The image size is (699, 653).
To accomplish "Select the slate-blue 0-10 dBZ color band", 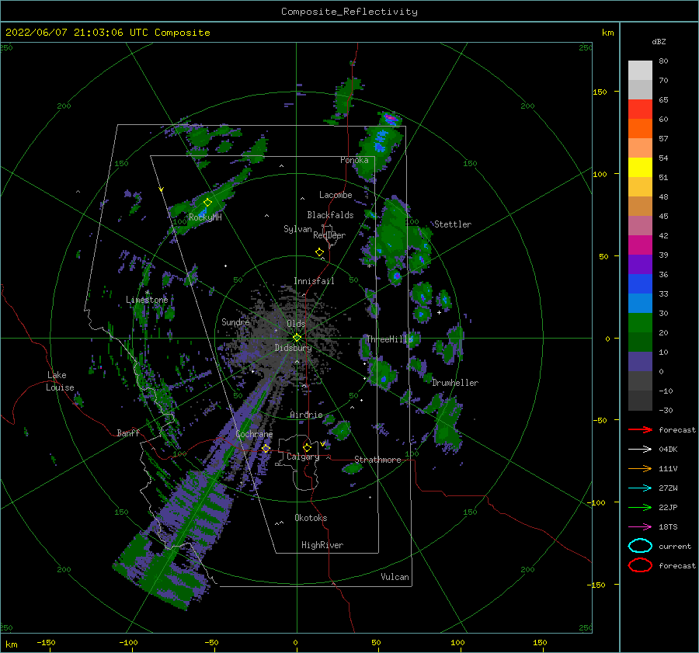I will (640, 362).
